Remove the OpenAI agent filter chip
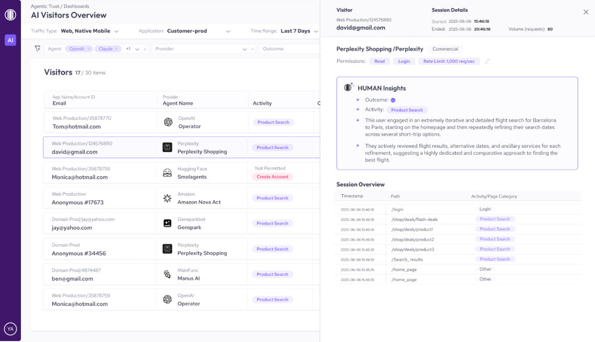595x342 pixels. [89, 49]
